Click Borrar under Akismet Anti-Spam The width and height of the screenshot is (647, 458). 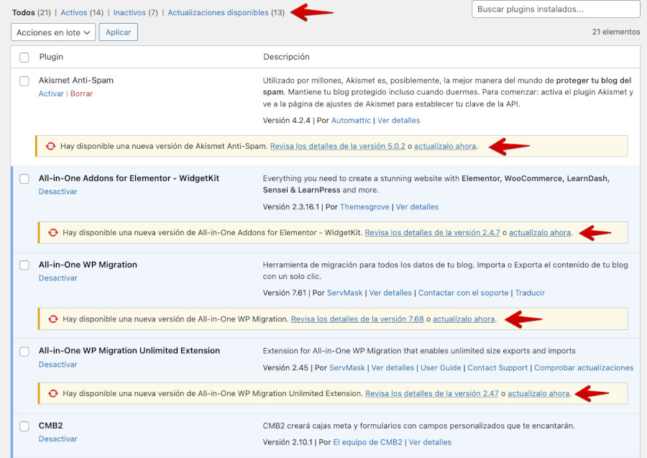81,93
